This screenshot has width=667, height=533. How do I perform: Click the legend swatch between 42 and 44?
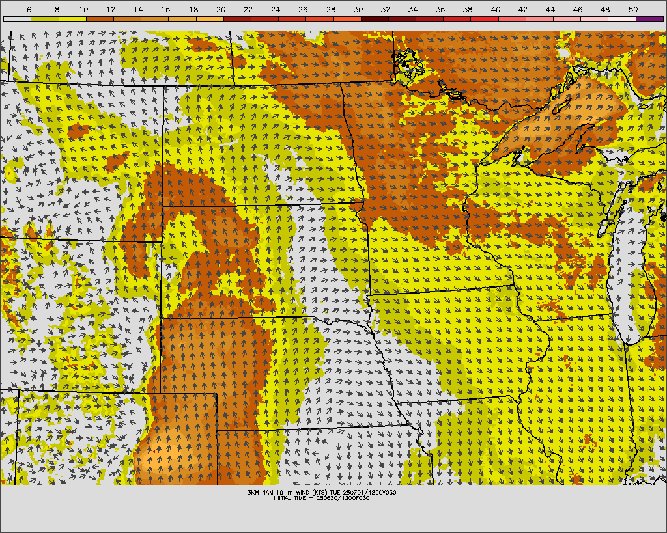click(540, 19)
